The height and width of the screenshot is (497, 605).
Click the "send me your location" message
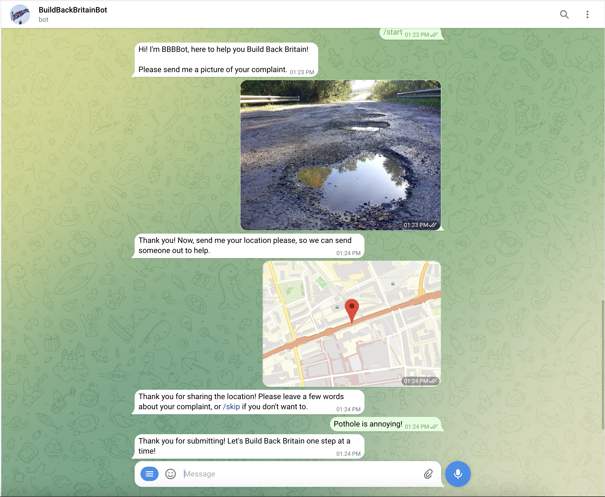[245, 245]
